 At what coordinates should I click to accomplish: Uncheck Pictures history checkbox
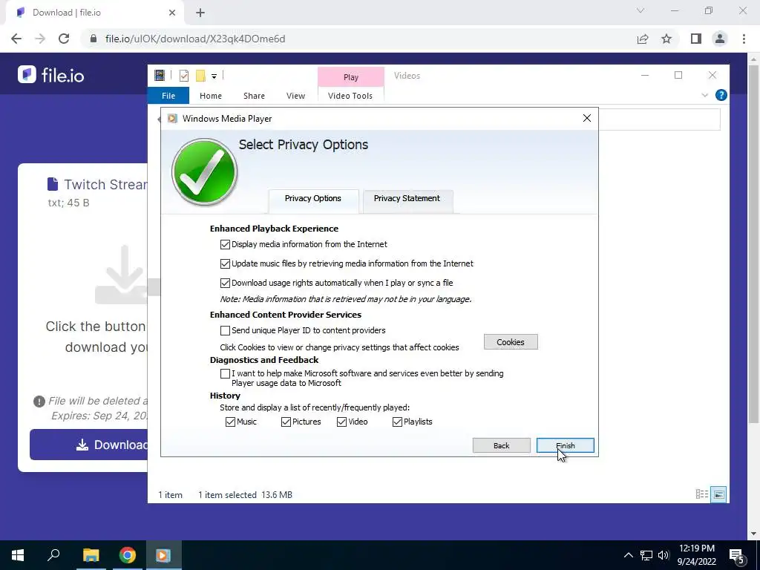286,422
